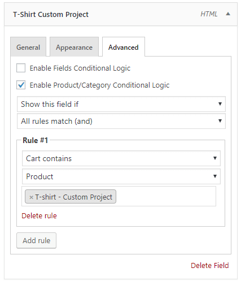
Task: Click the Delete Field link
Action: click(210, 265)
